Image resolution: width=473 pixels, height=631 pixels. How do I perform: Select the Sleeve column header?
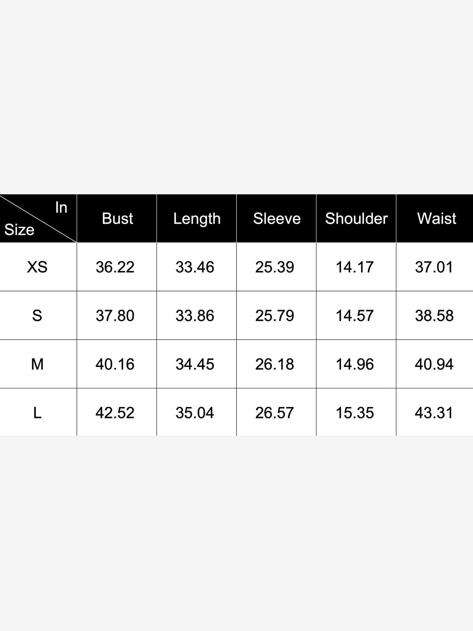(276, 218)
